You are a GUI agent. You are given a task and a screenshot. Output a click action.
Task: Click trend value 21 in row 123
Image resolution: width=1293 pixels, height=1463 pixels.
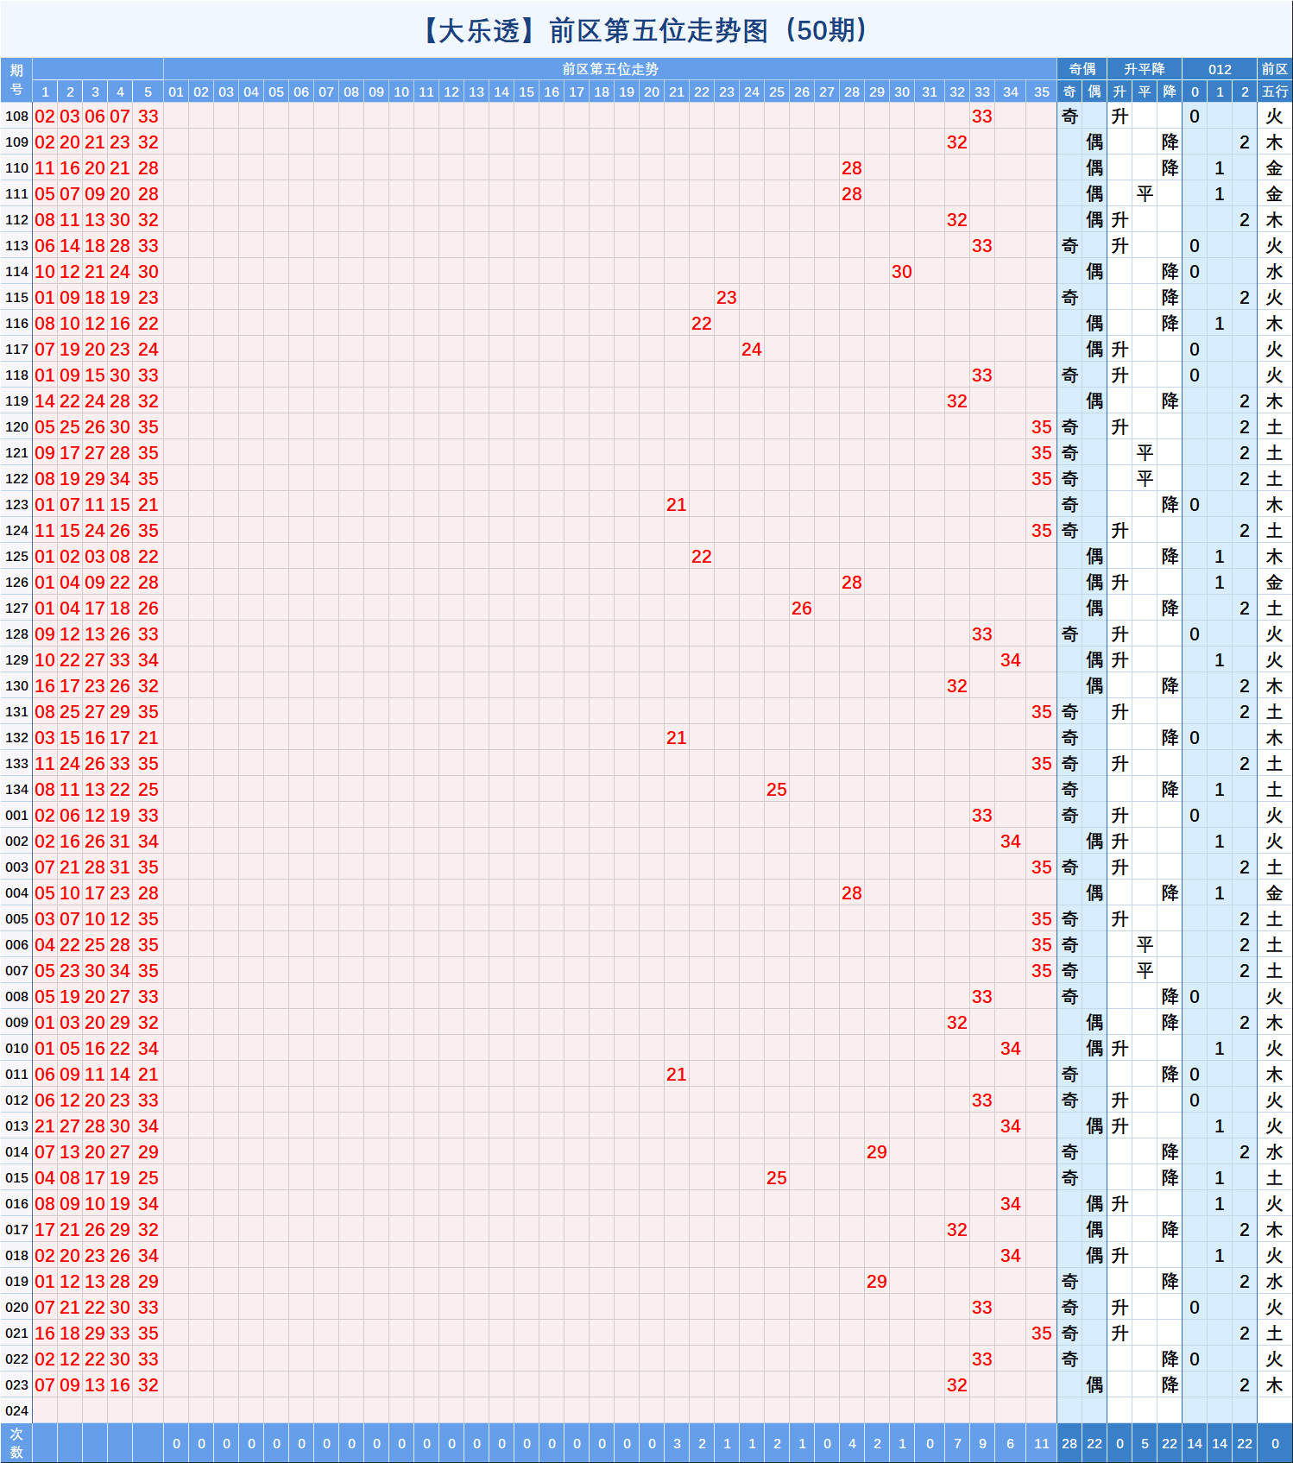click(677, 504)
